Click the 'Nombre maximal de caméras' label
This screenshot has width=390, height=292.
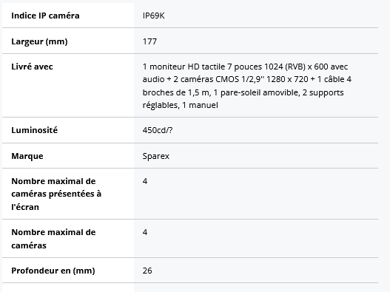point(53,239)
